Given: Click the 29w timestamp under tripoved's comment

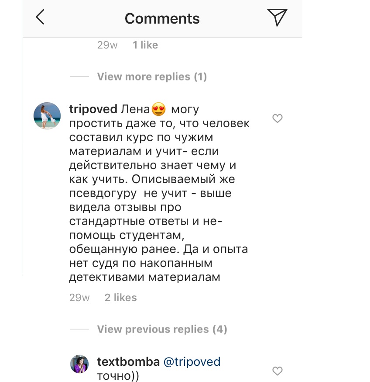Looking at the screenshot, I should point(79,298).
